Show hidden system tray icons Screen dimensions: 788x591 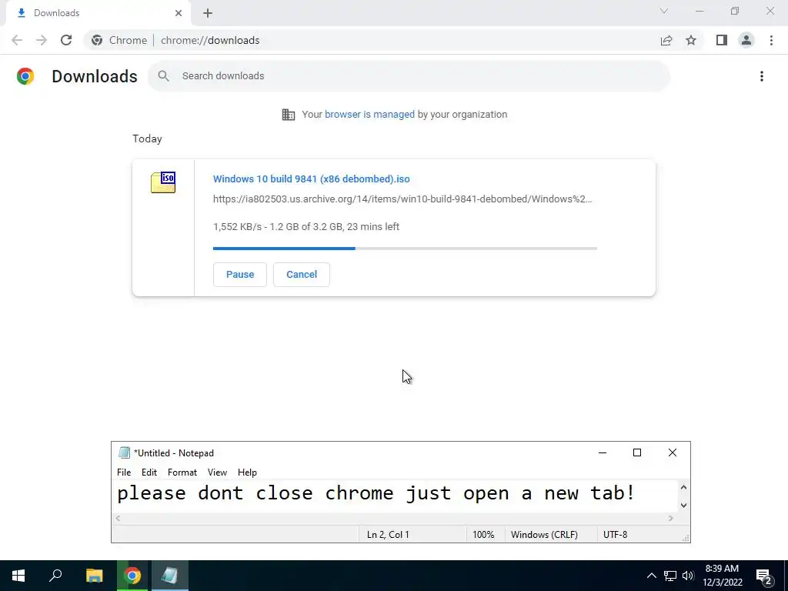click(651, 576)
